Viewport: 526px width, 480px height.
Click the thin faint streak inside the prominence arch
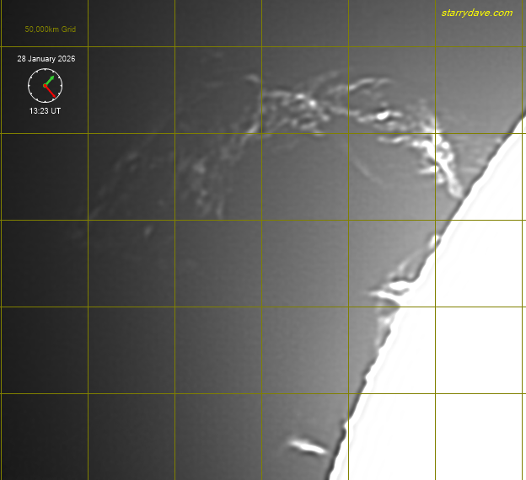(362, 167)
